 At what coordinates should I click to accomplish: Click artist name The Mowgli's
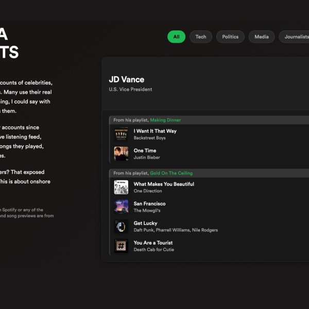coord(147,211)
